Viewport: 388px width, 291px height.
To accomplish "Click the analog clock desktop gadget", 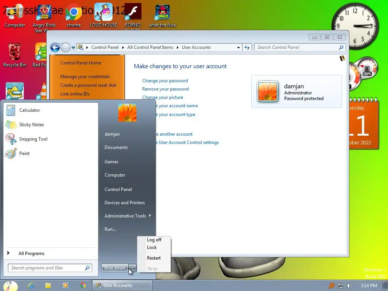I will [x=355, y=26].
